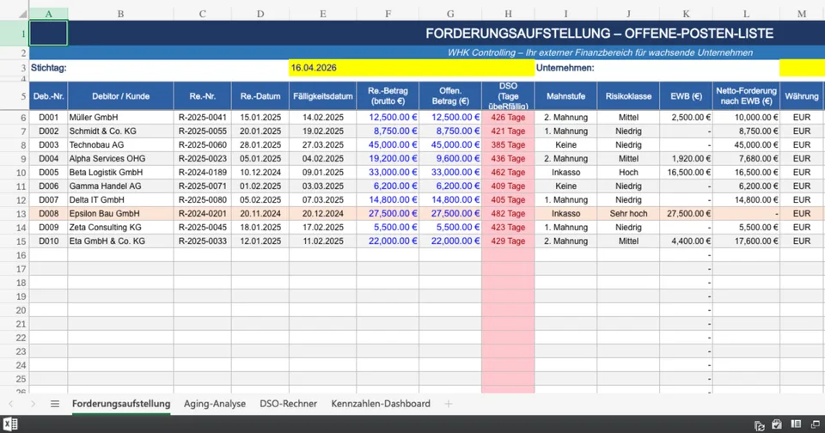The height and width of the screenshot is (433, 825).
Task: Click the 45,000.00 € gross amount cell
Action: [x=388, y=144]
